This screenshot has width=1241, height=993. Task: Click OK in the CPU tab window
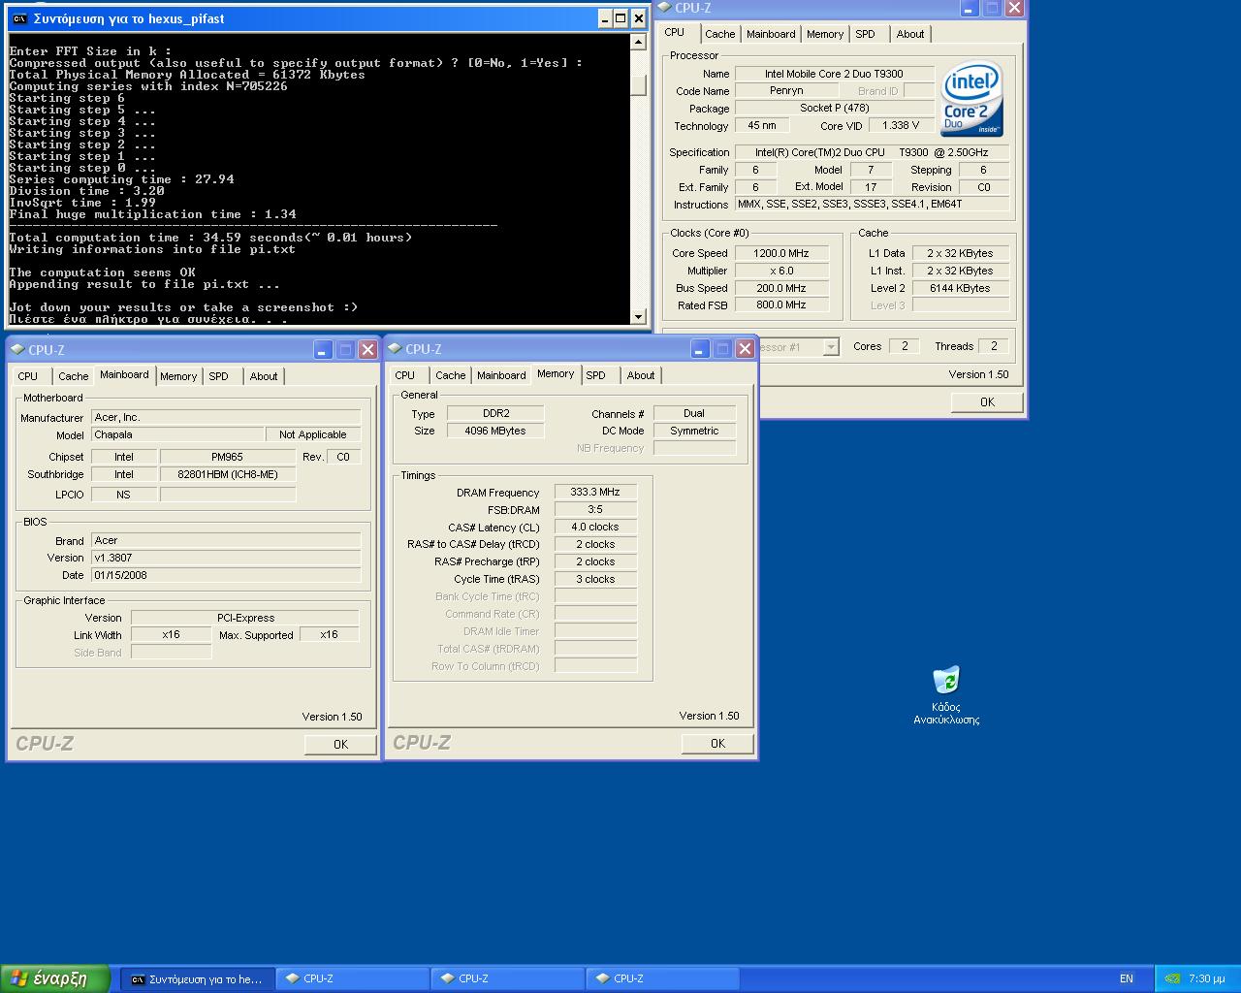pyautogui.click(x=987, y=401)
